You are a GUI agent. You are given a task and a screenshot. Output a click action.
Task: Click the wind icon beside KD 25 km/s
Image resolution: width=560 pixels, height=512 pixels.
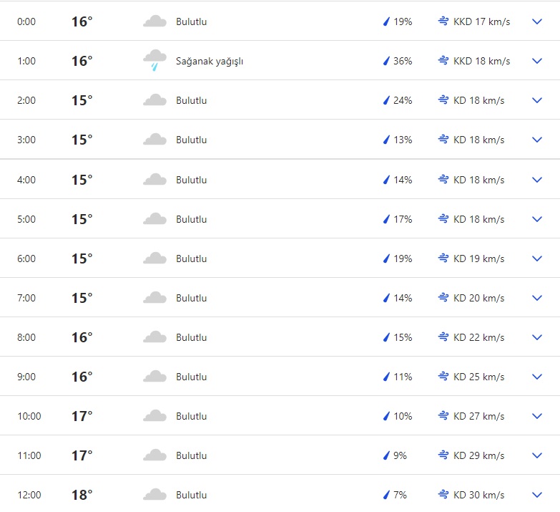tap(443, 377)
